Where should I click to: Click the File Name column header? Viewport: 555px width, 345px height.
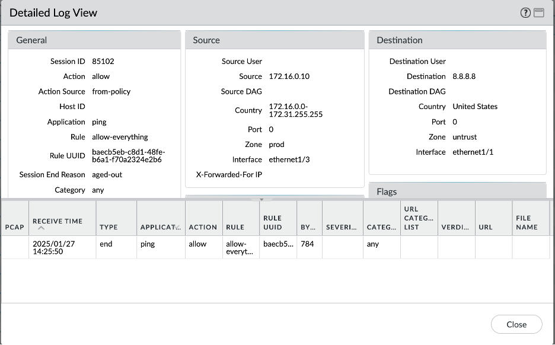pos(527,222)
